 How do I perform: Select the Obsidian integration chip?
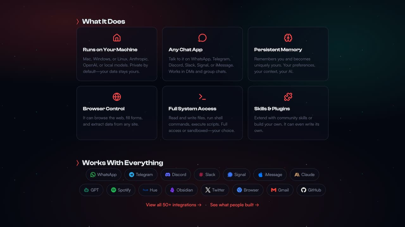[182, 190]
